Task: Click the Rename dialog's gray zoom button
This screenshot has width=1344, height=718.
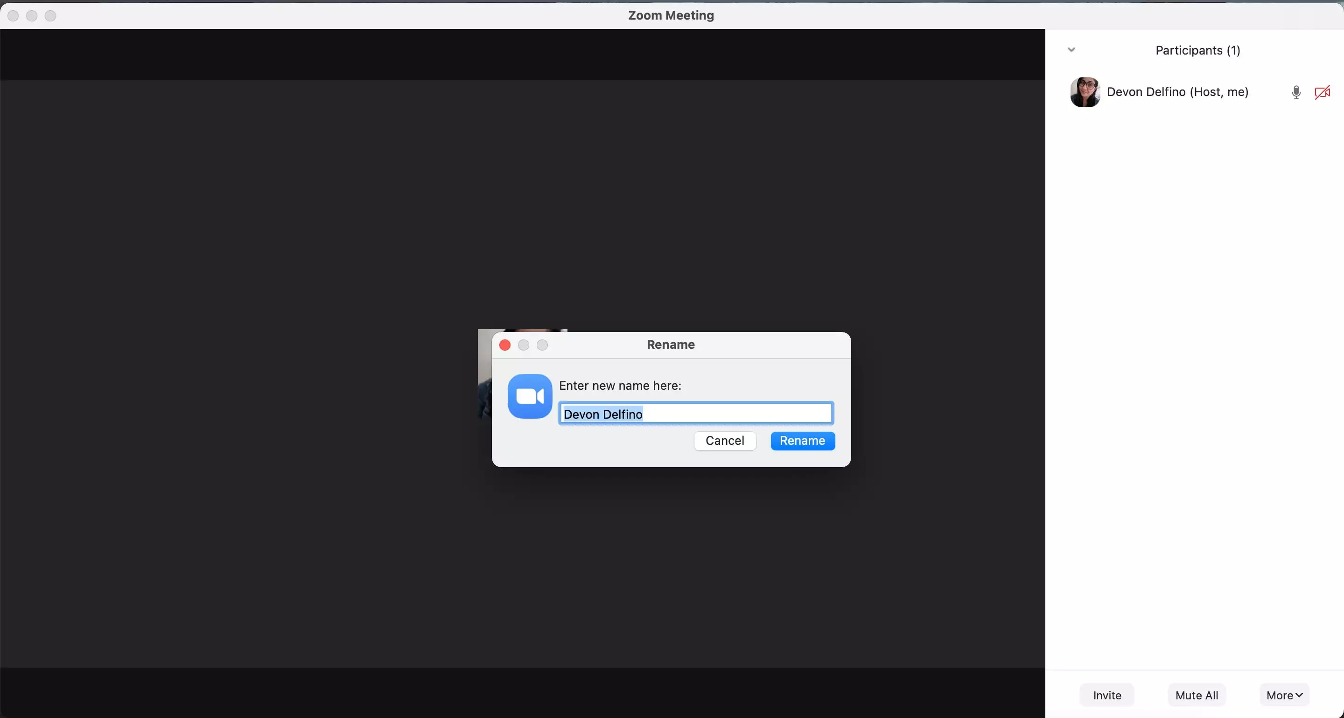Action: coord(542,345)
